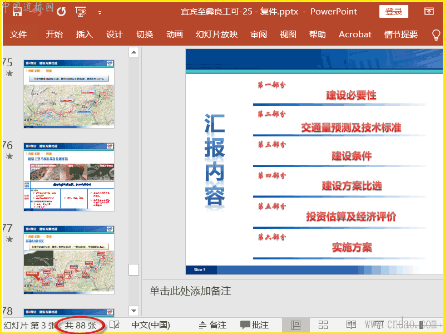The width and height of the screenshot is (445, 334).
Task: Click the 中文(中国) language indicator
Action: [151, 325]
